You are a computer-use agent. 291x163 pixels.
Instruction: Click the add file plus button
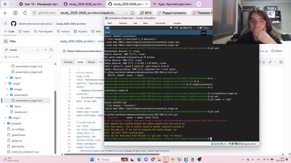tap(45, 50)
